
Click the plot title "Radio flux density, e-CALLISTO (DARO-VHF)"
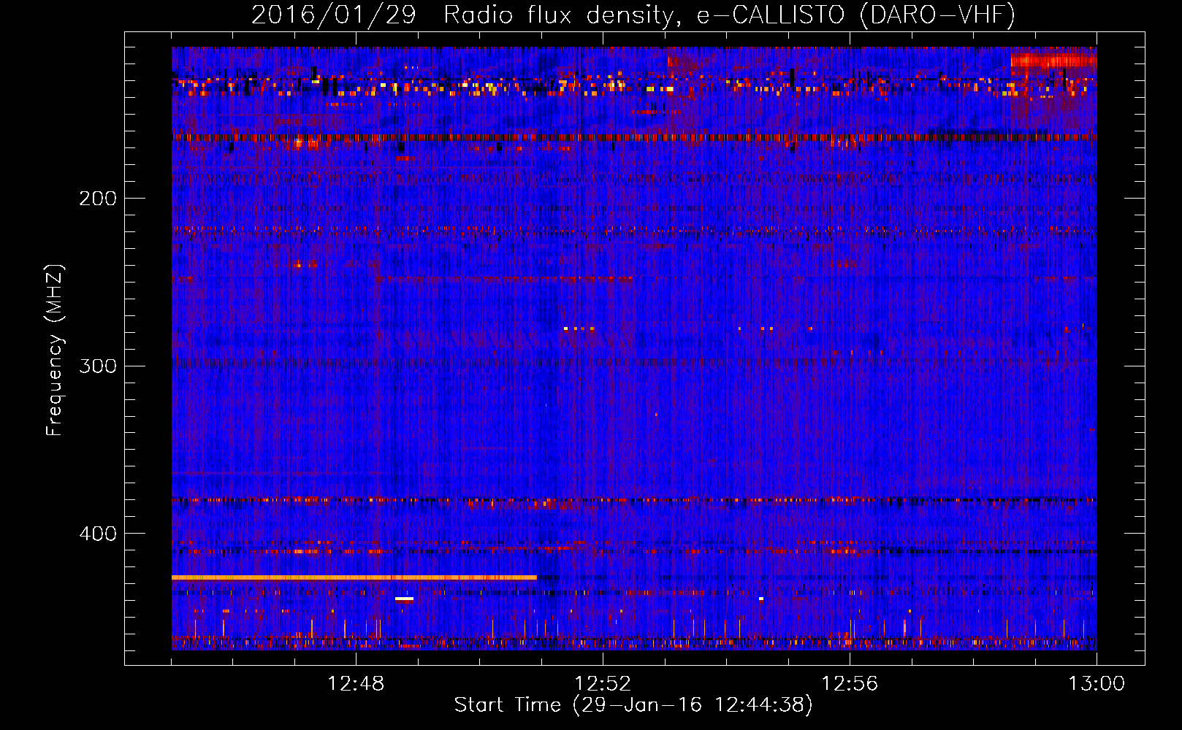click(729, 15)
